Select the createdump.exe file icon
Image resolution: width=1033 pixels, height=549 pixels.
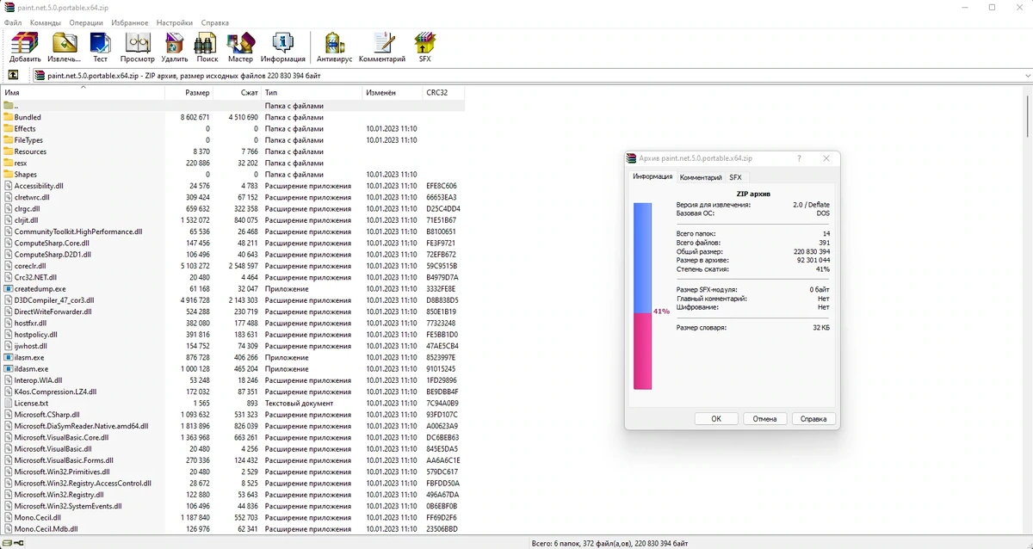[x=9, y=288]
